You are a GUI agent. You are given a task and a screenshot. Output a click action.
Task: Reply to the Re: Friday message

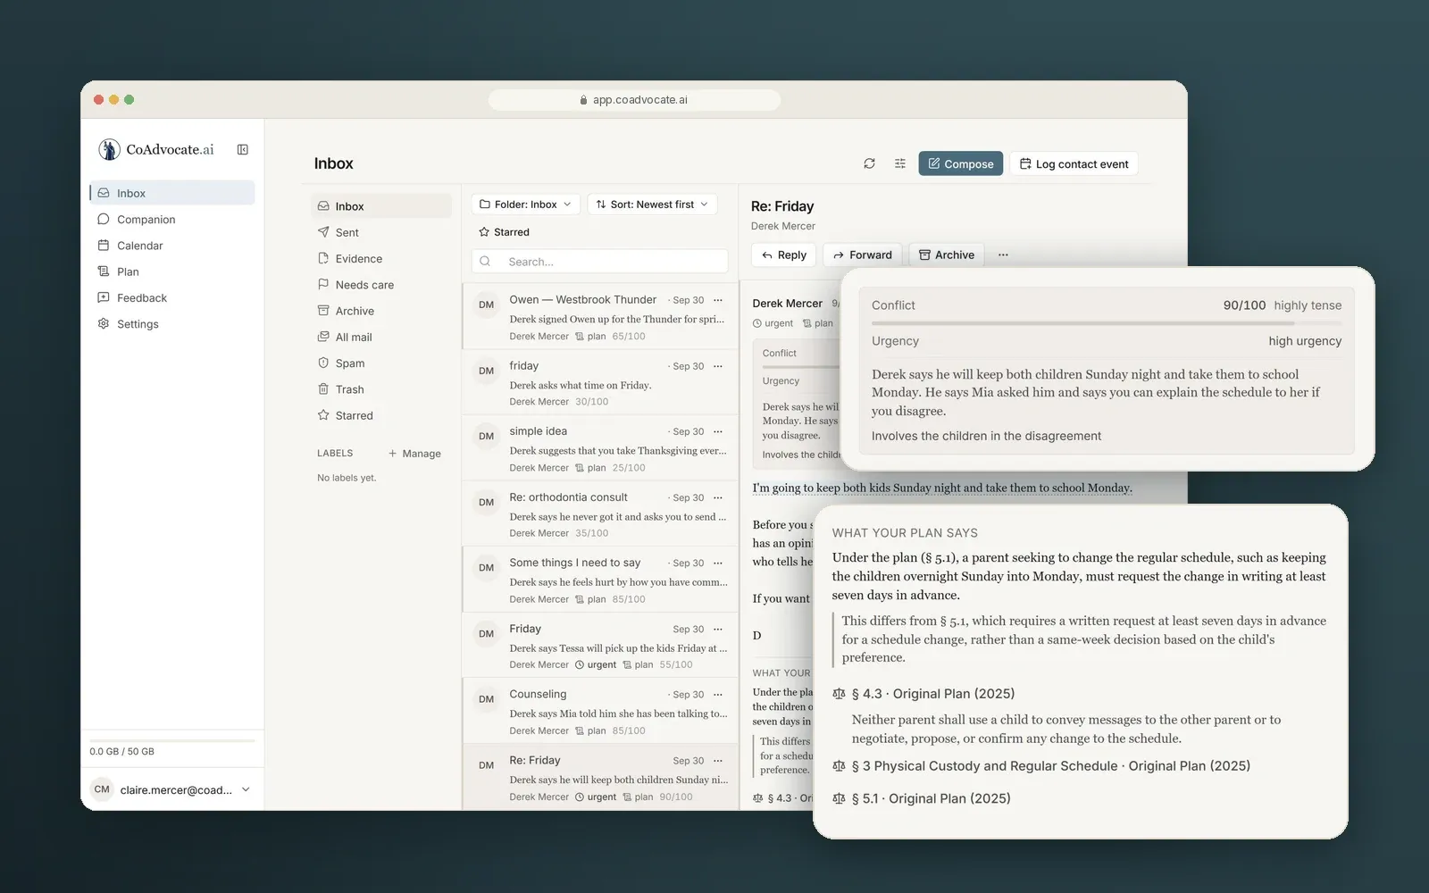click(x=783, y=255)
